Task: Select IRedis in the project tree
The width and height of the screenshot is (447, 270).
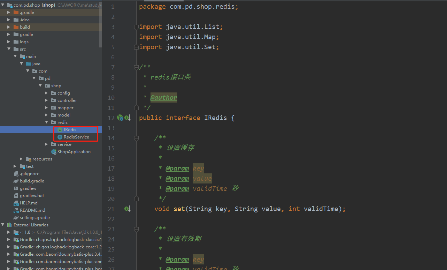Action: [x=70, y=130]
